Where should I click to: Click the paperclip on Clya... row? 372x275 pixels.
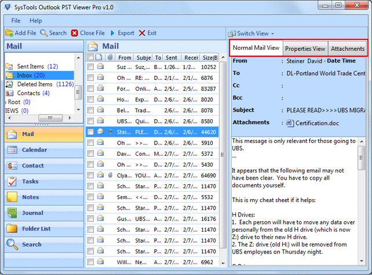point(110,175)
